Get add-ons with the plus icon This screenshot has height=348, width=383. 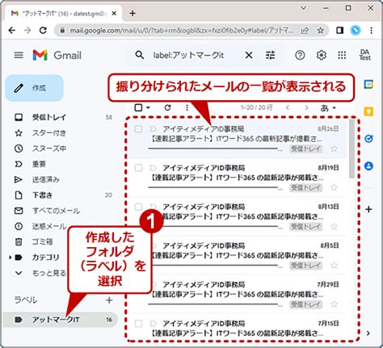tap(368, 209)
